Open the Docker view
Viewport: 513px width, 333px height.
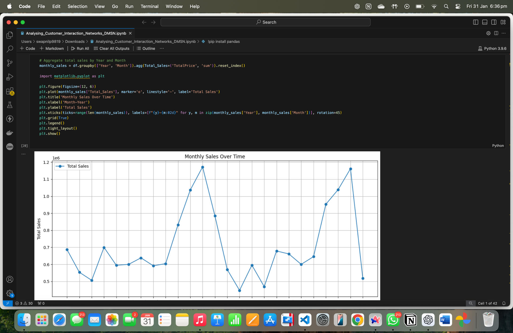click(x=10, y=133)
